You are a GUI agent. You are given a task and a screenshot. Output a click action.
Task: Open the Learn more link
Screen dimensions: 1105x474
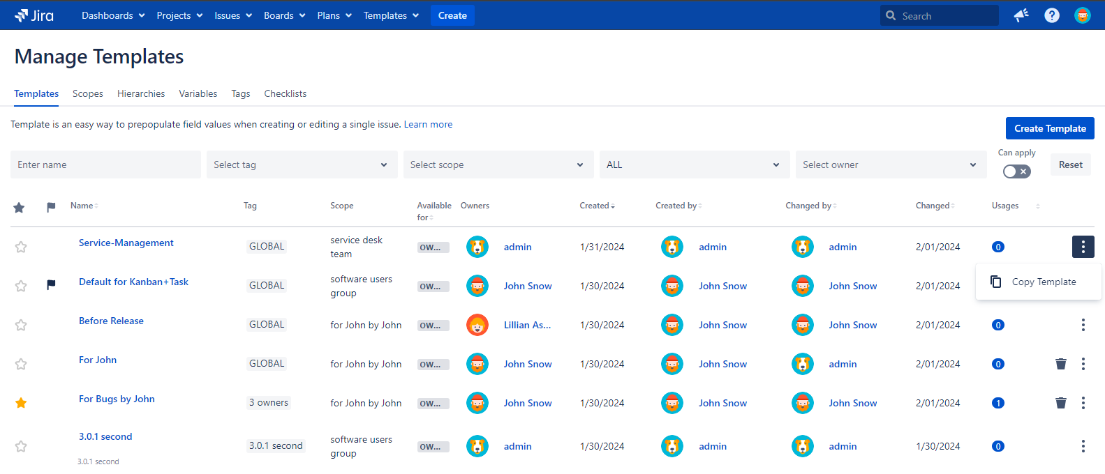tap(428, 124)
